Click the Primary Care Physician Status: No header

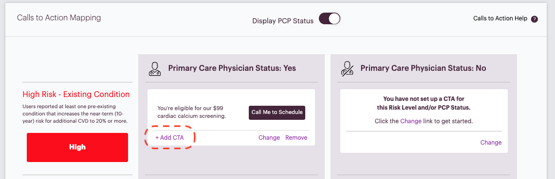click(424, 68)
